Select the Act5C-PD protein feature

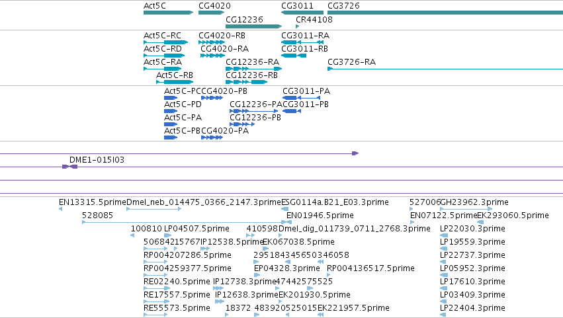pos(171,111)
